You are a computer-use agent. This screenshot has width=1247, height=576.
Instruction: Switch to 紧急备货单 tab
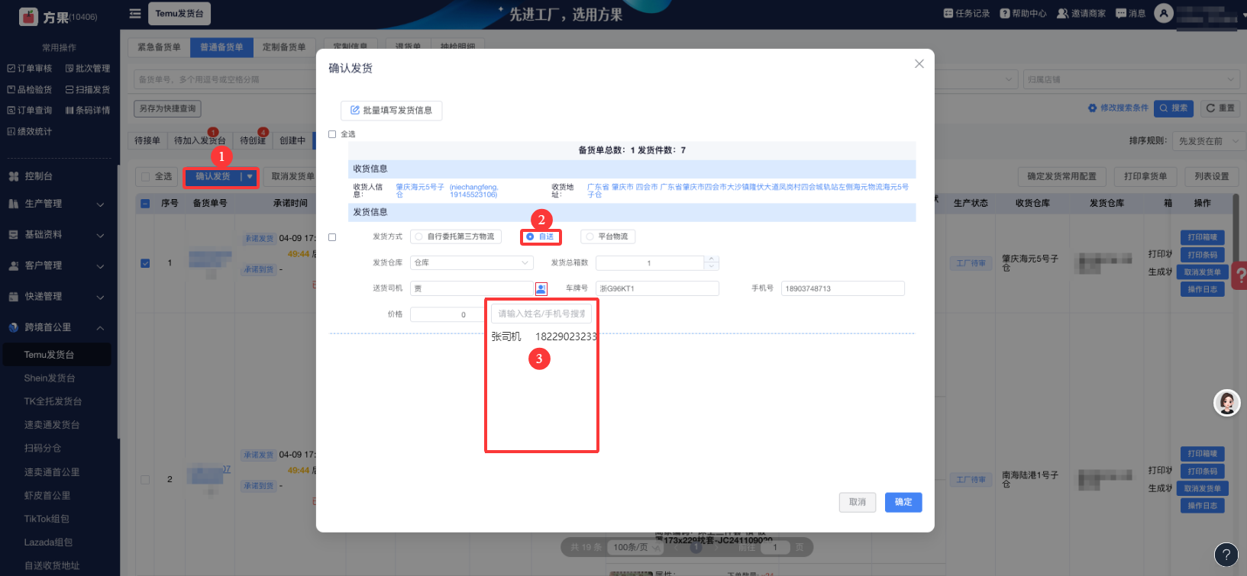tap(159, 47)
